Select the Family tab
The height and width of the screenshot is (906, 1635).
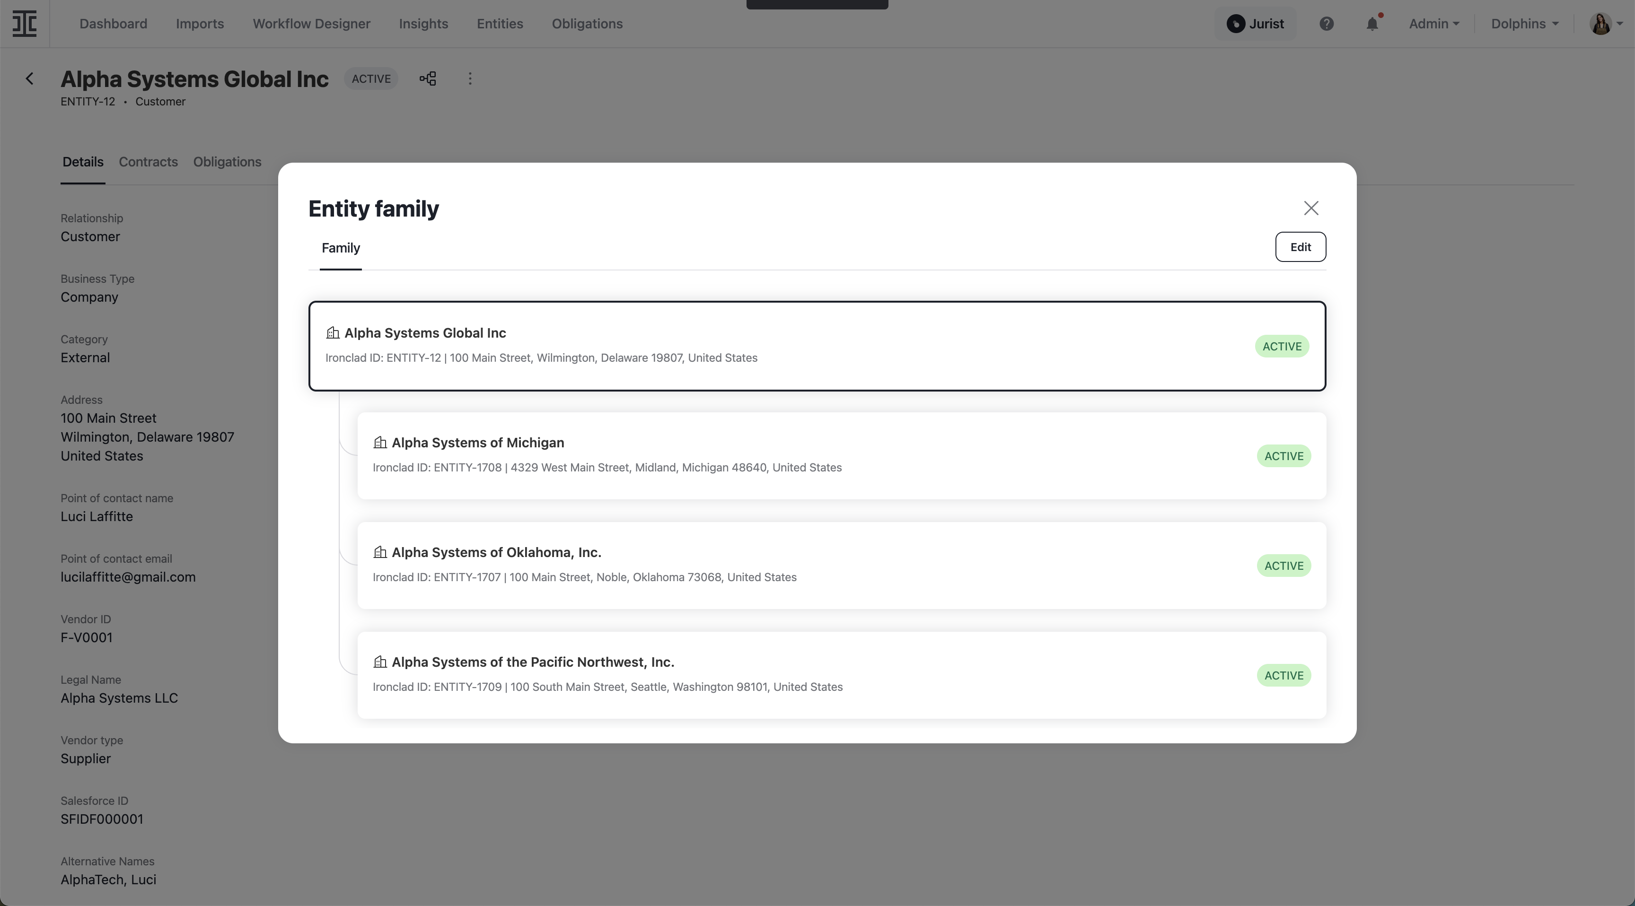click(x=341, y=248)
